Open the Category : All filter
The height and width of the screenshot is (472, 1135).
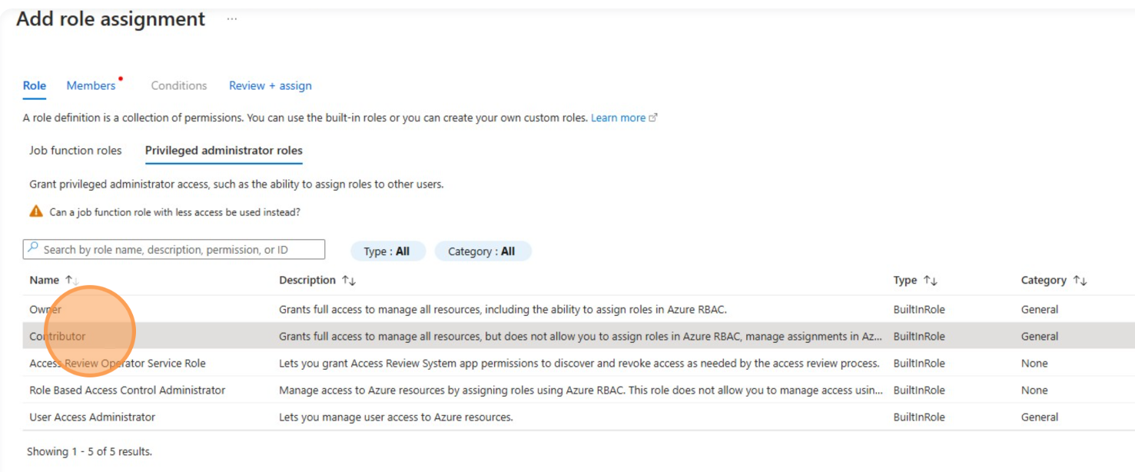(x=482, y=251)
